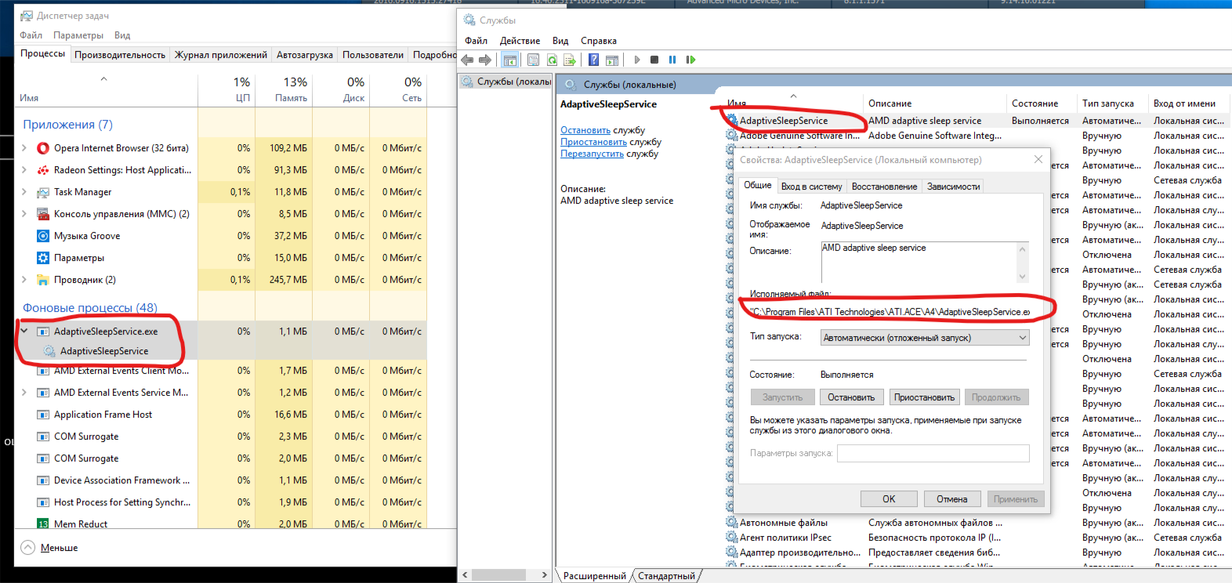1232x583 pixels.
Task: Switch to the Пользователи tab
Action: coord(373,55)
